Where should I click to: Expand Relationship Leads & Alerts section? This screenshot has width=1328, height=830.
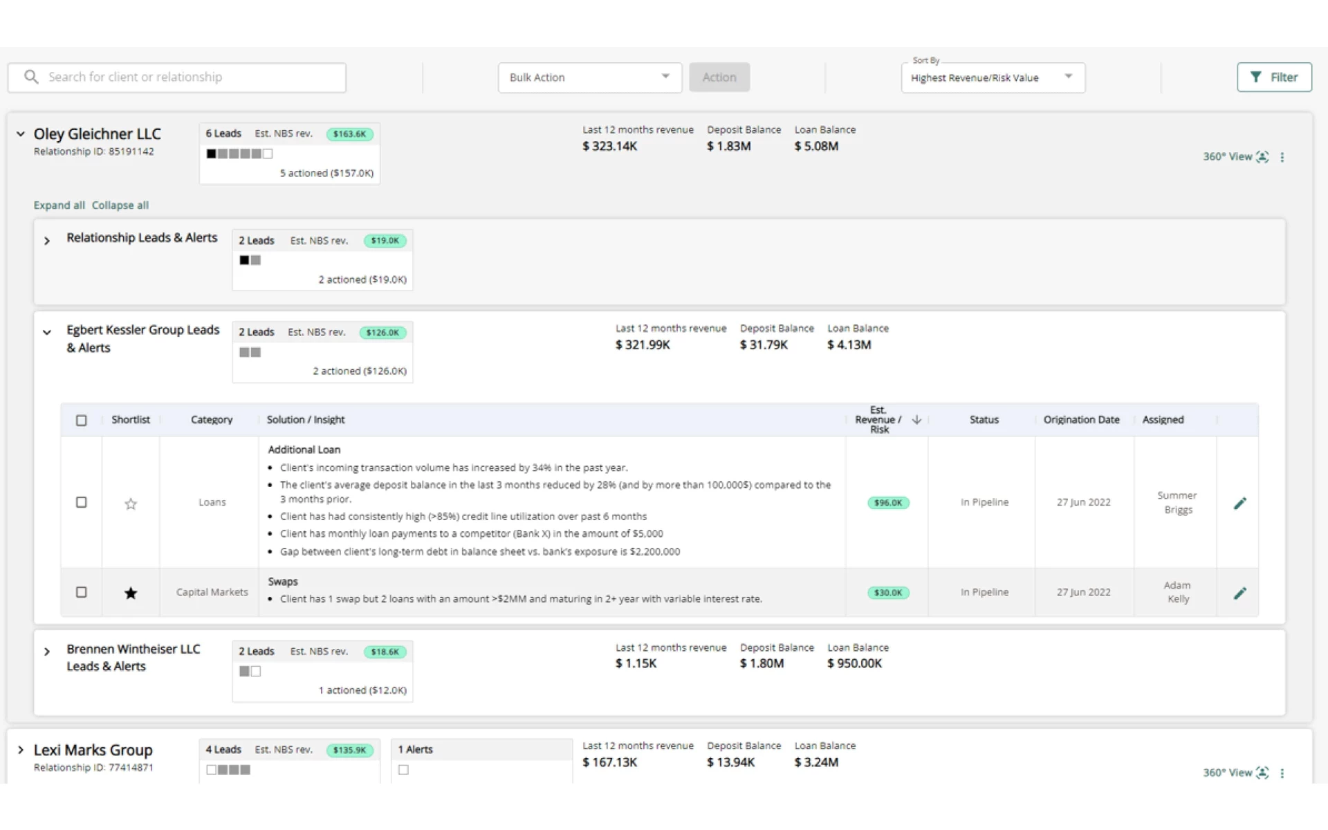[47, 241]
